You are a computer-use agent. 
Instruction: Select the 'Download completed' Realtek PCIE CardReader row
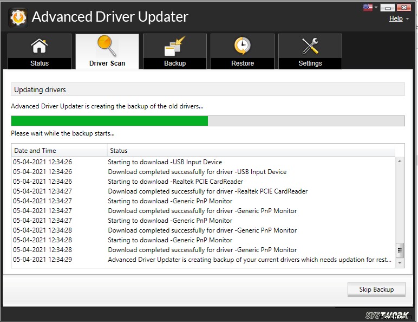coord(207,191)
